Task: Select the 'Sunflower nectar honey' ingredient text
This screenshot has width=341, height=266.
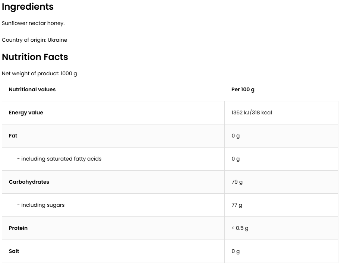Action: (x=33, y=23)
